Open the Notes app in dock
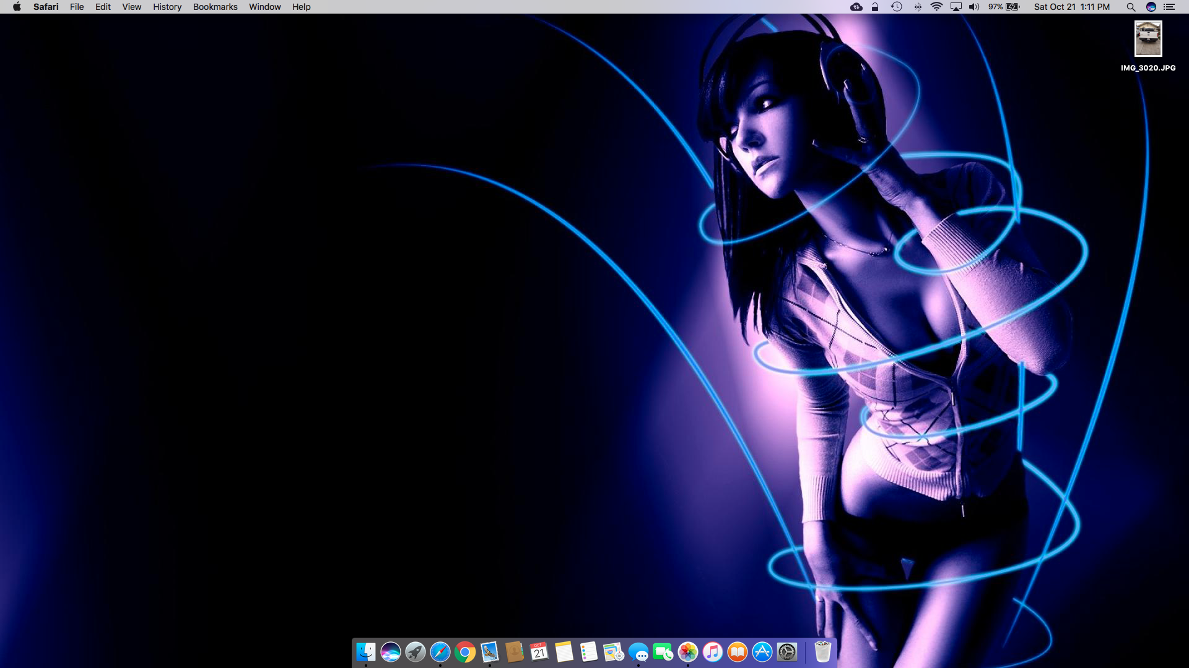 pyautogui.click(x=564, y=651)
